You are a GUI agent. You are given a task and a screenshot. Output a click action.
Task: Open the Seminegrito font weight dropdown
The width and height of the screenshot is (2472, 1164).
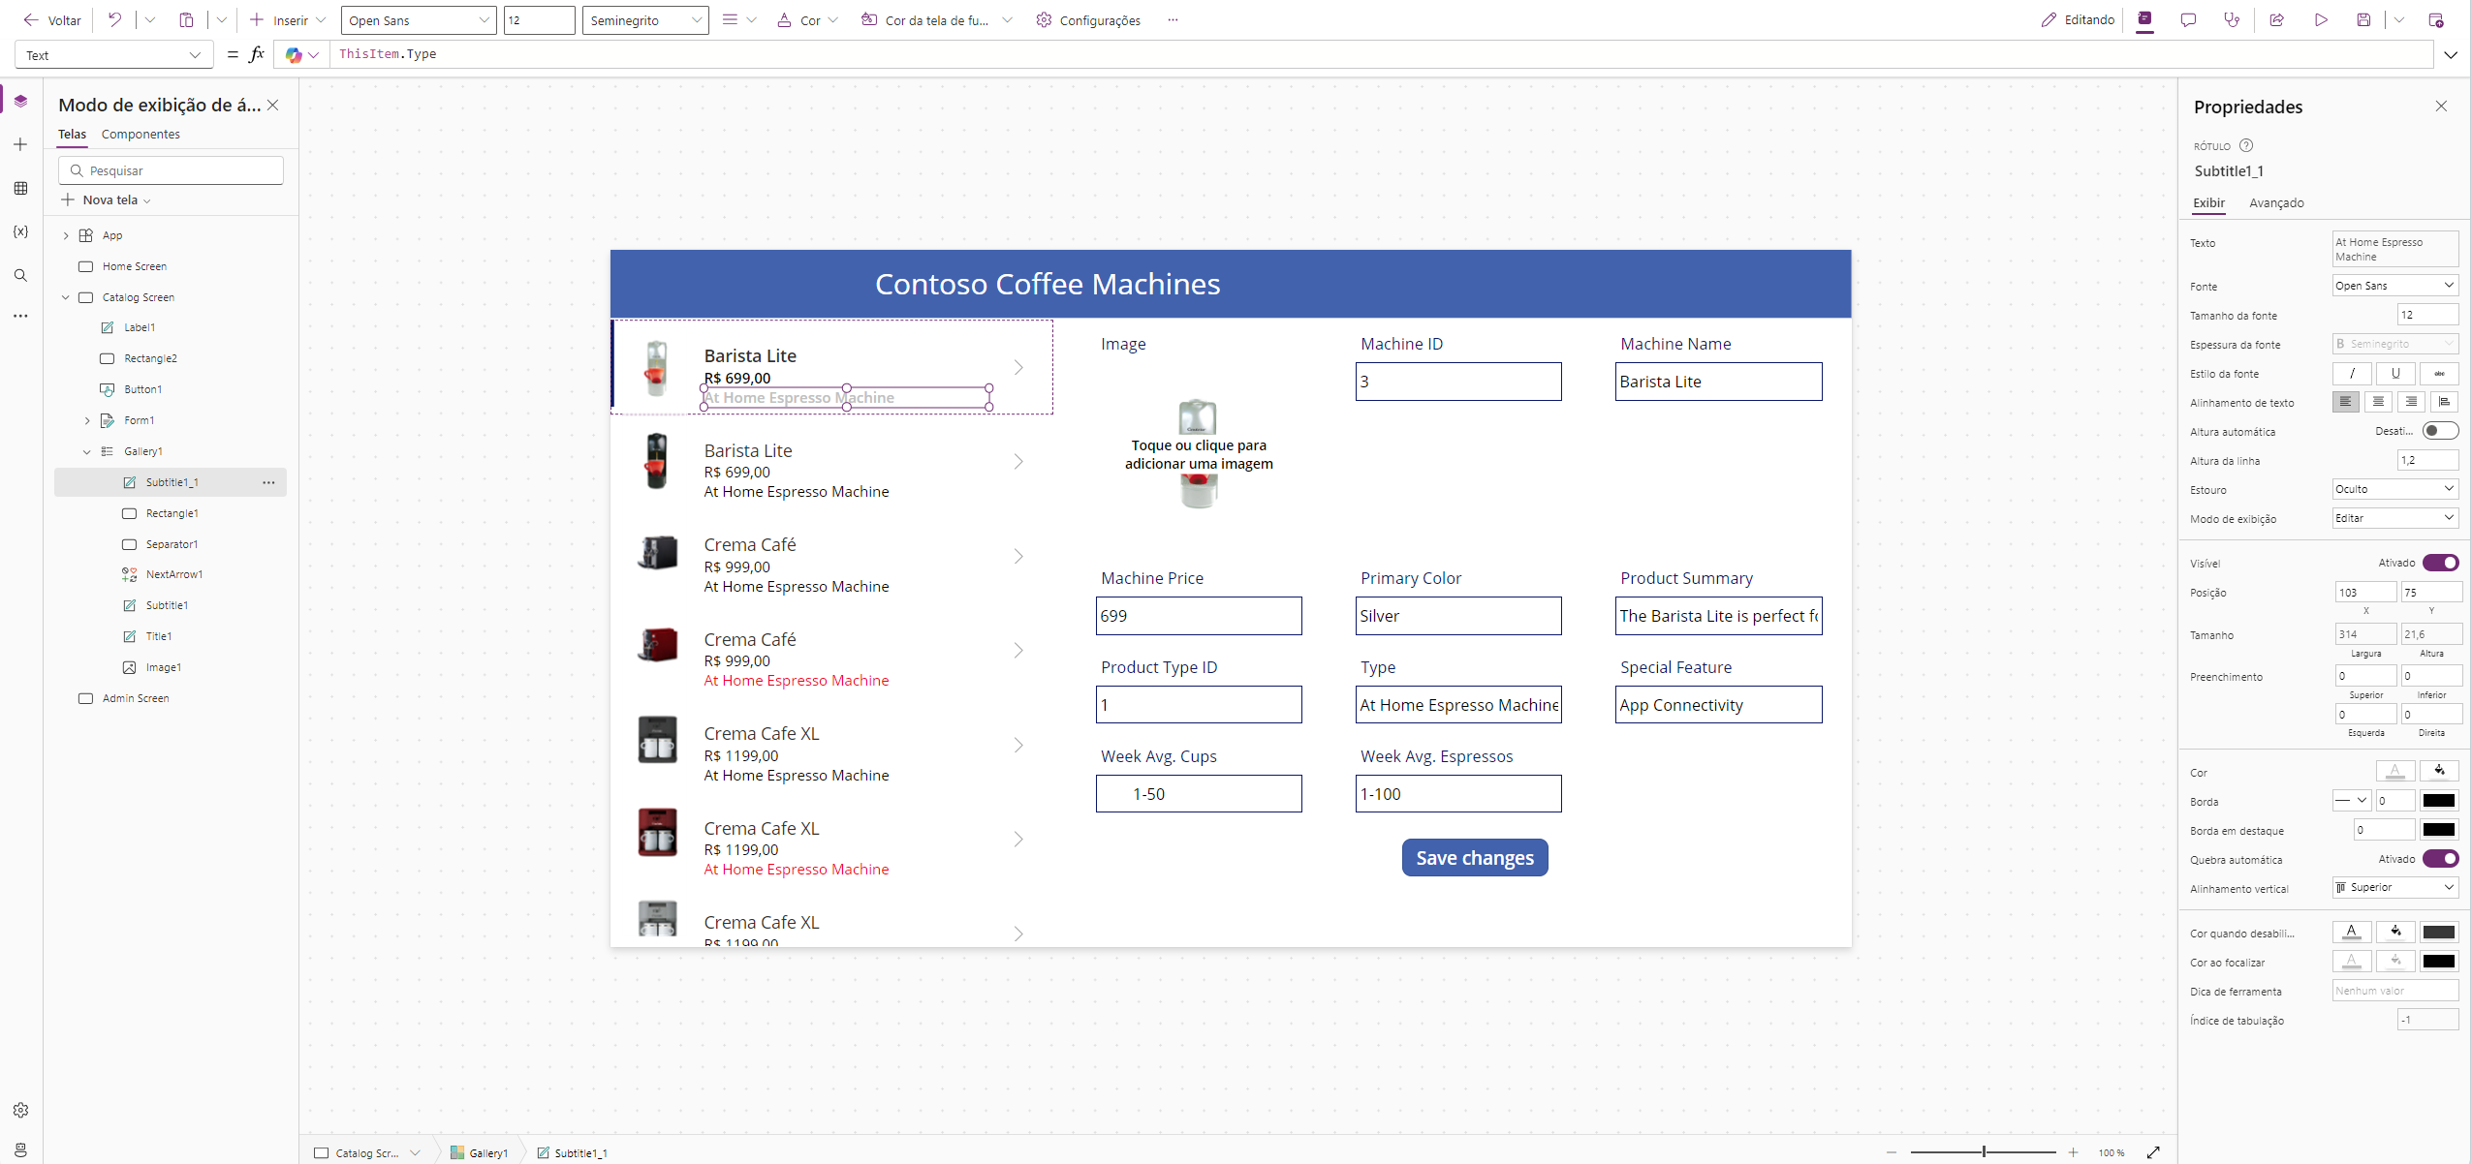645,20
